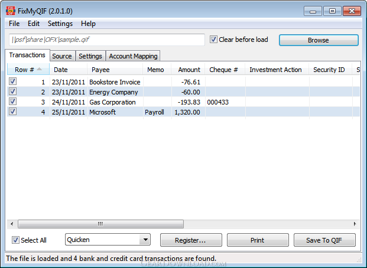Viewport: 367px width, 268px height.
Task: Sort by the Date column header
Action: point(69,70)
